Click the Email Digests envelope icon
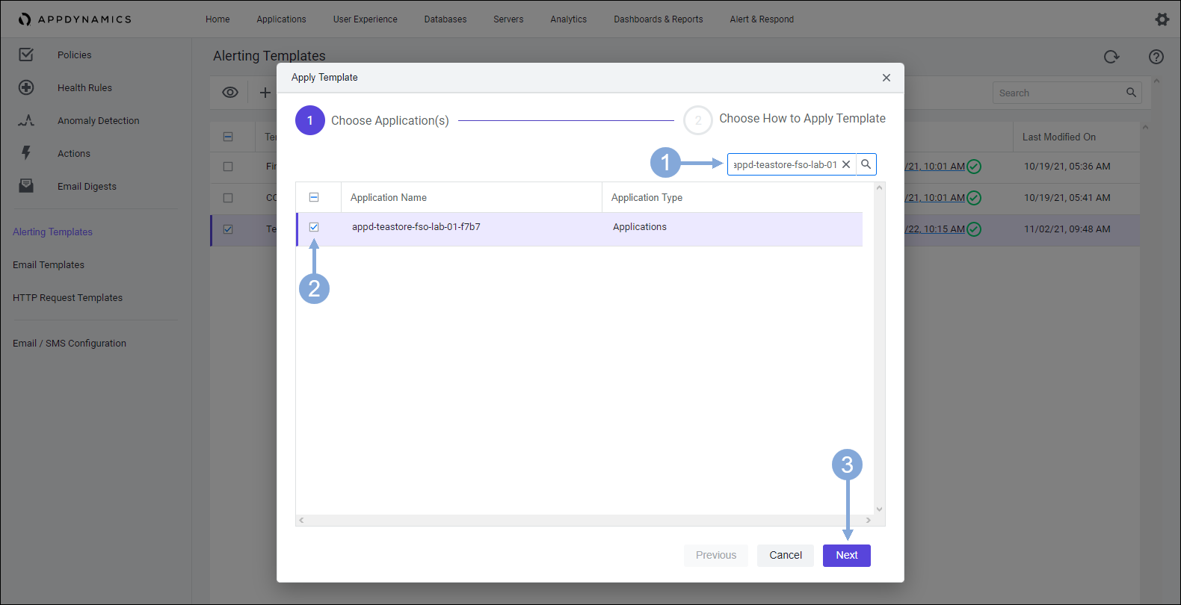The width and height of the screenshot is (1181, 605). click(26, 186)
